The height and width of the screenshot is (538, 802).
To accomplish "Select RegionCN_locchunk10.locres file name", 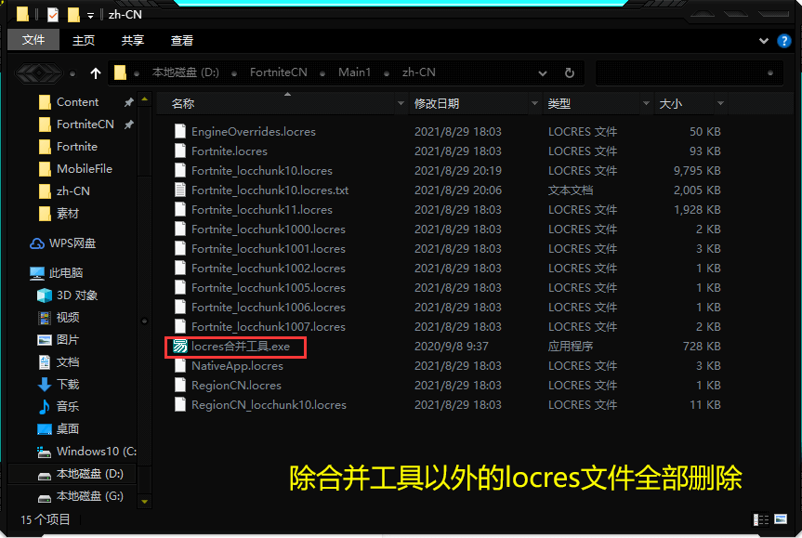I will click(x=269, y=404).
